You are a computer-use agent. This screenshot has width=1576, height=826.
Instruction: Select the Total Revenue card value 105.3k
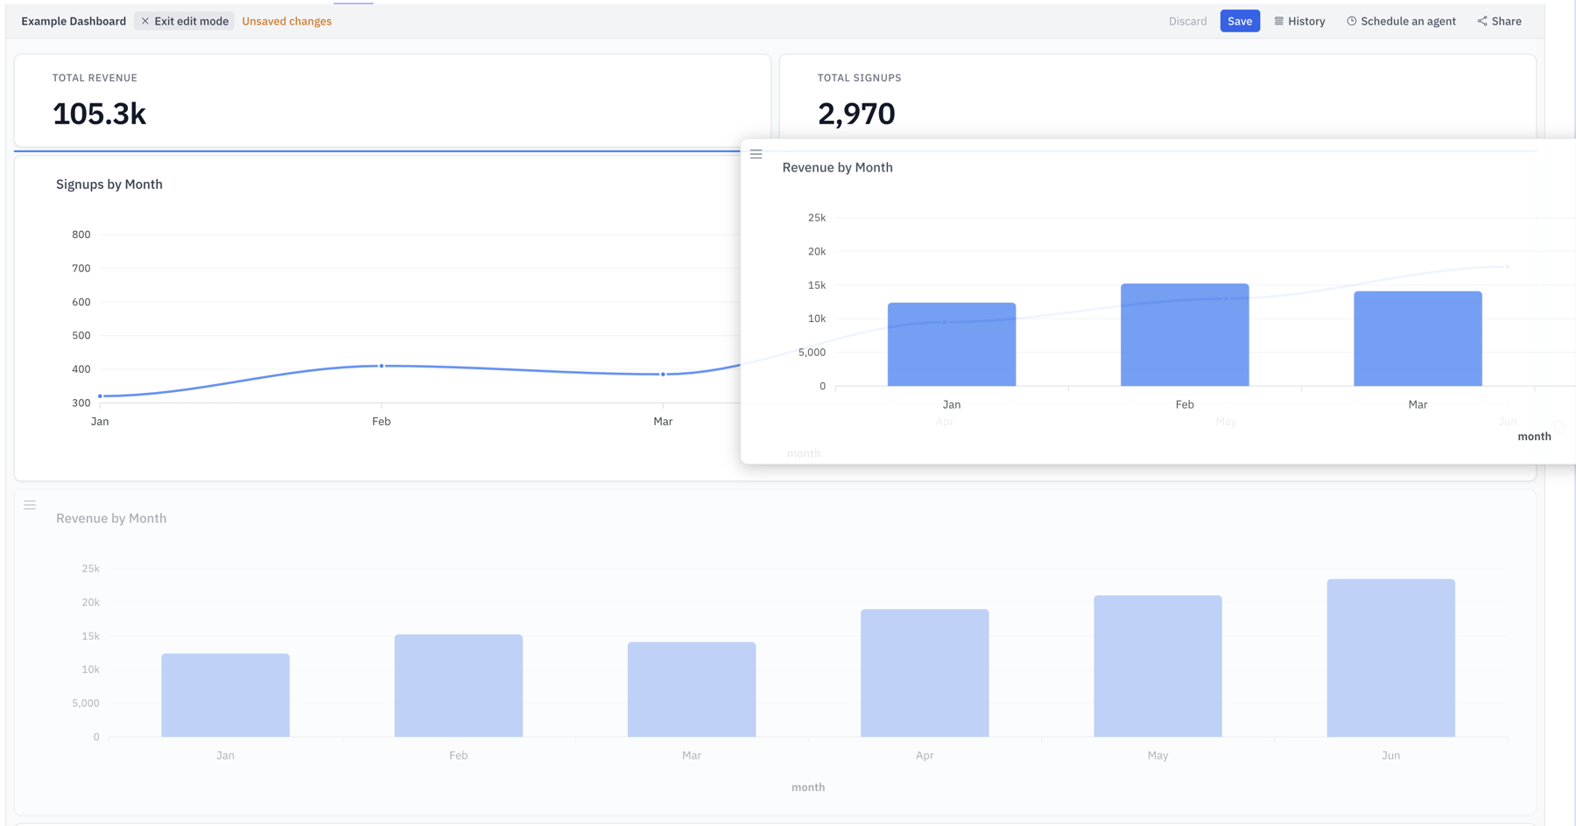pyautogui.click(x=99, y=114)
